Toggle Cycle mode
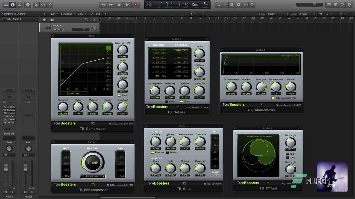 [219, 5]
